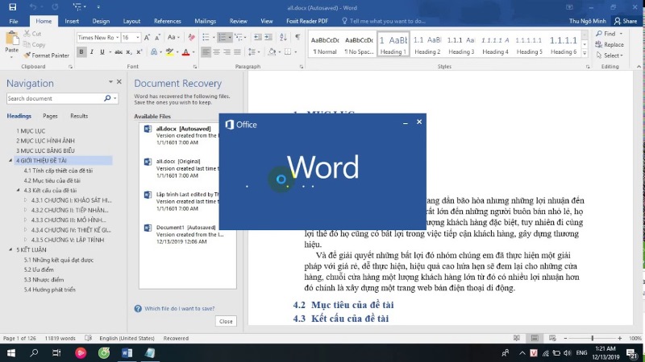Image resolution: width=645 pixels, height=362 pixels.
Task: Toggle Strikethrough formatting
Action: point(119,52)
